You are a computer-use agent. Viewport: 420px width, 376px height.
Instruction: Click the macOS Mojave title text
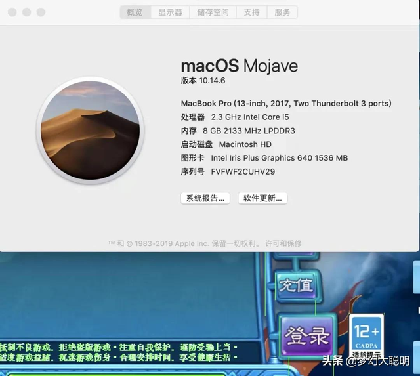[239, 66]
